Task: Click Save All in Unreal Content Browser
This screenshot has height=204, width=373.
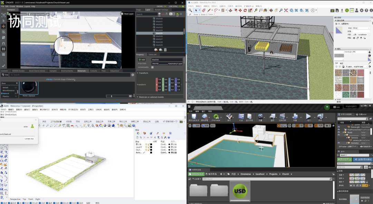Action: pyautogui.click(x=211, y=174)
